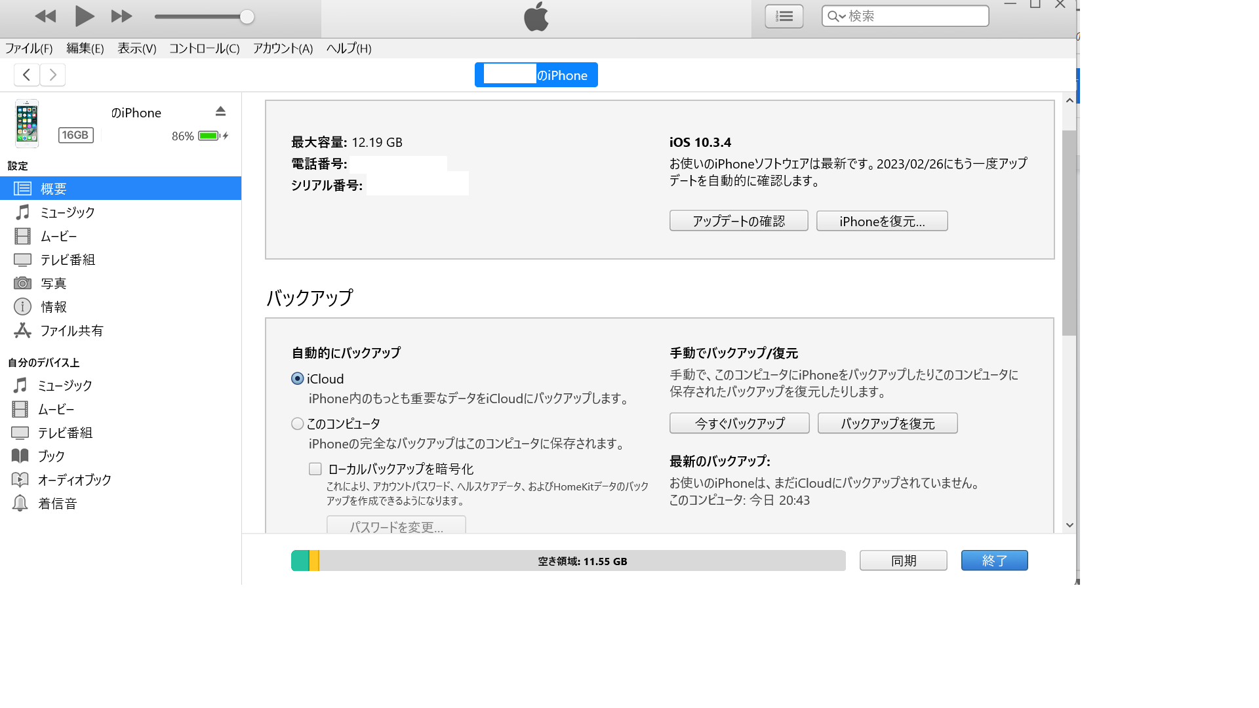The image size is (1259, 708).
Task: Click the 同期 sync button
Action: [x=903, y=560]
